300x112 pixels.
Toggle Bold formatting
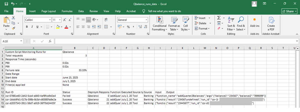tap(27, 27)
